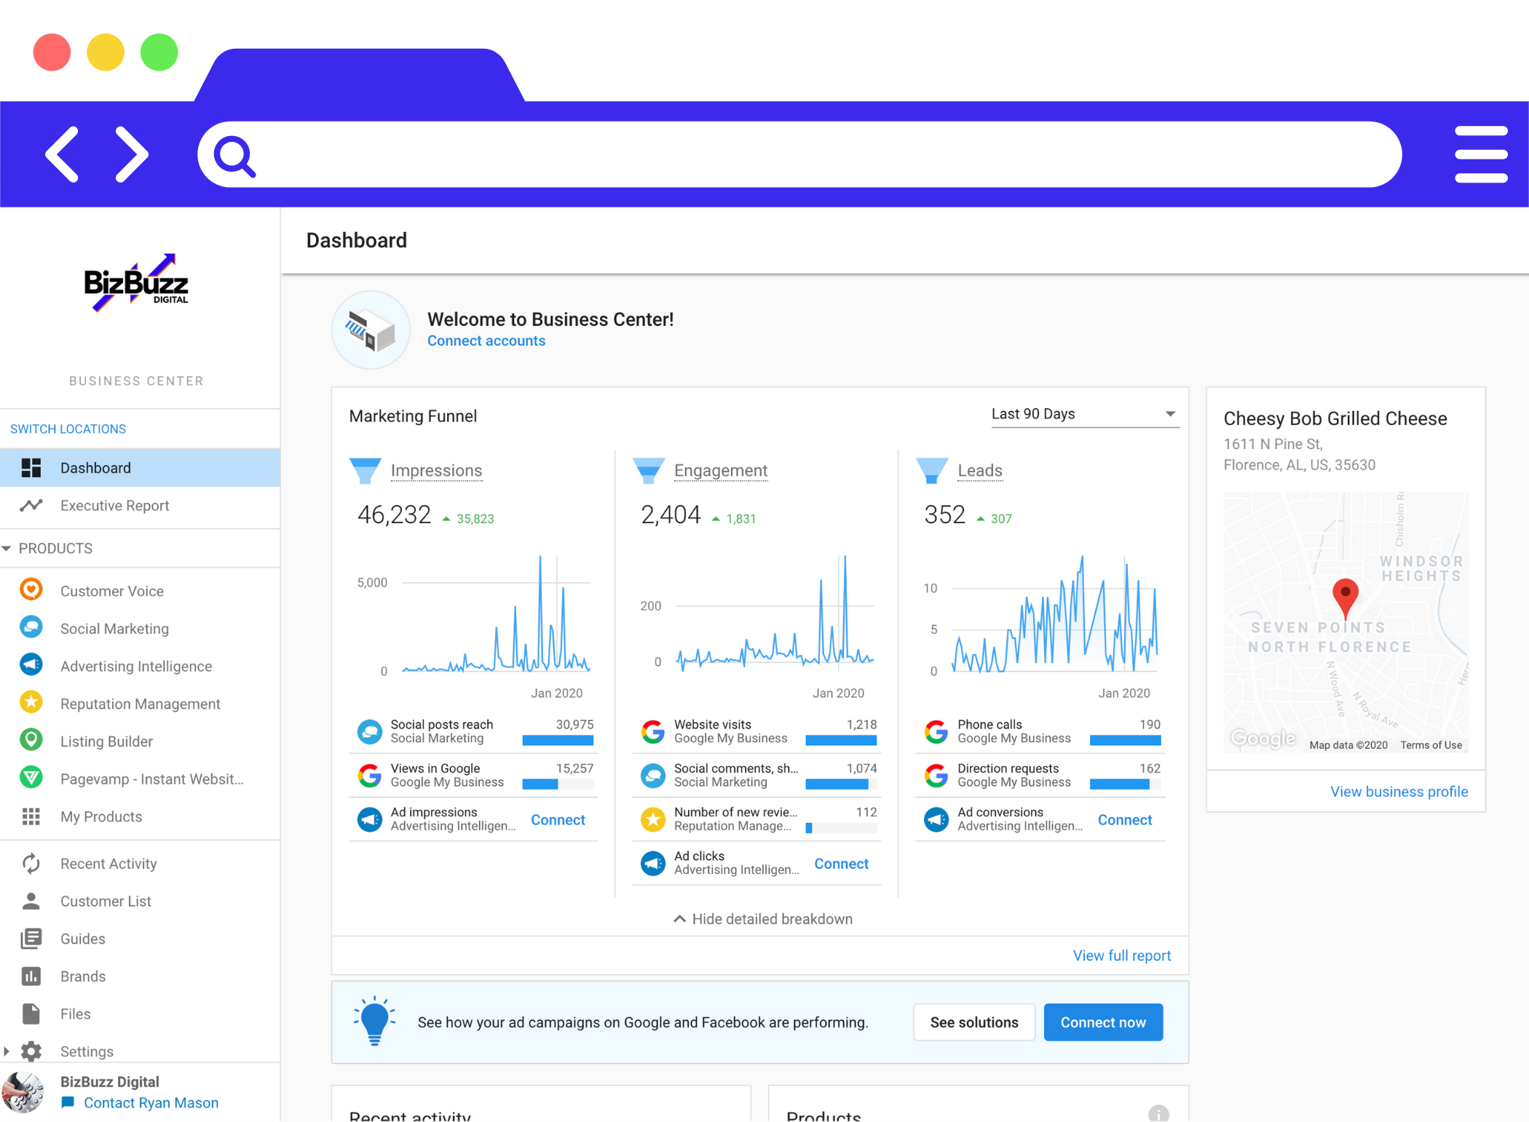Open Listing Builder menu item
1529x1122 pixels.
pos(140,741)
